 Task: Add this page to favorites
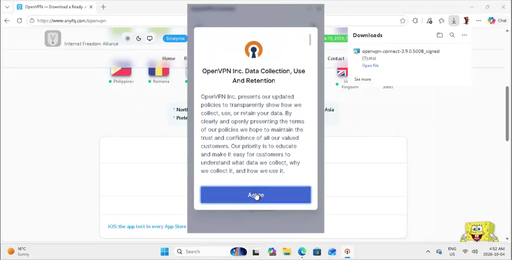pyautogui.click(x=403, y=21)
